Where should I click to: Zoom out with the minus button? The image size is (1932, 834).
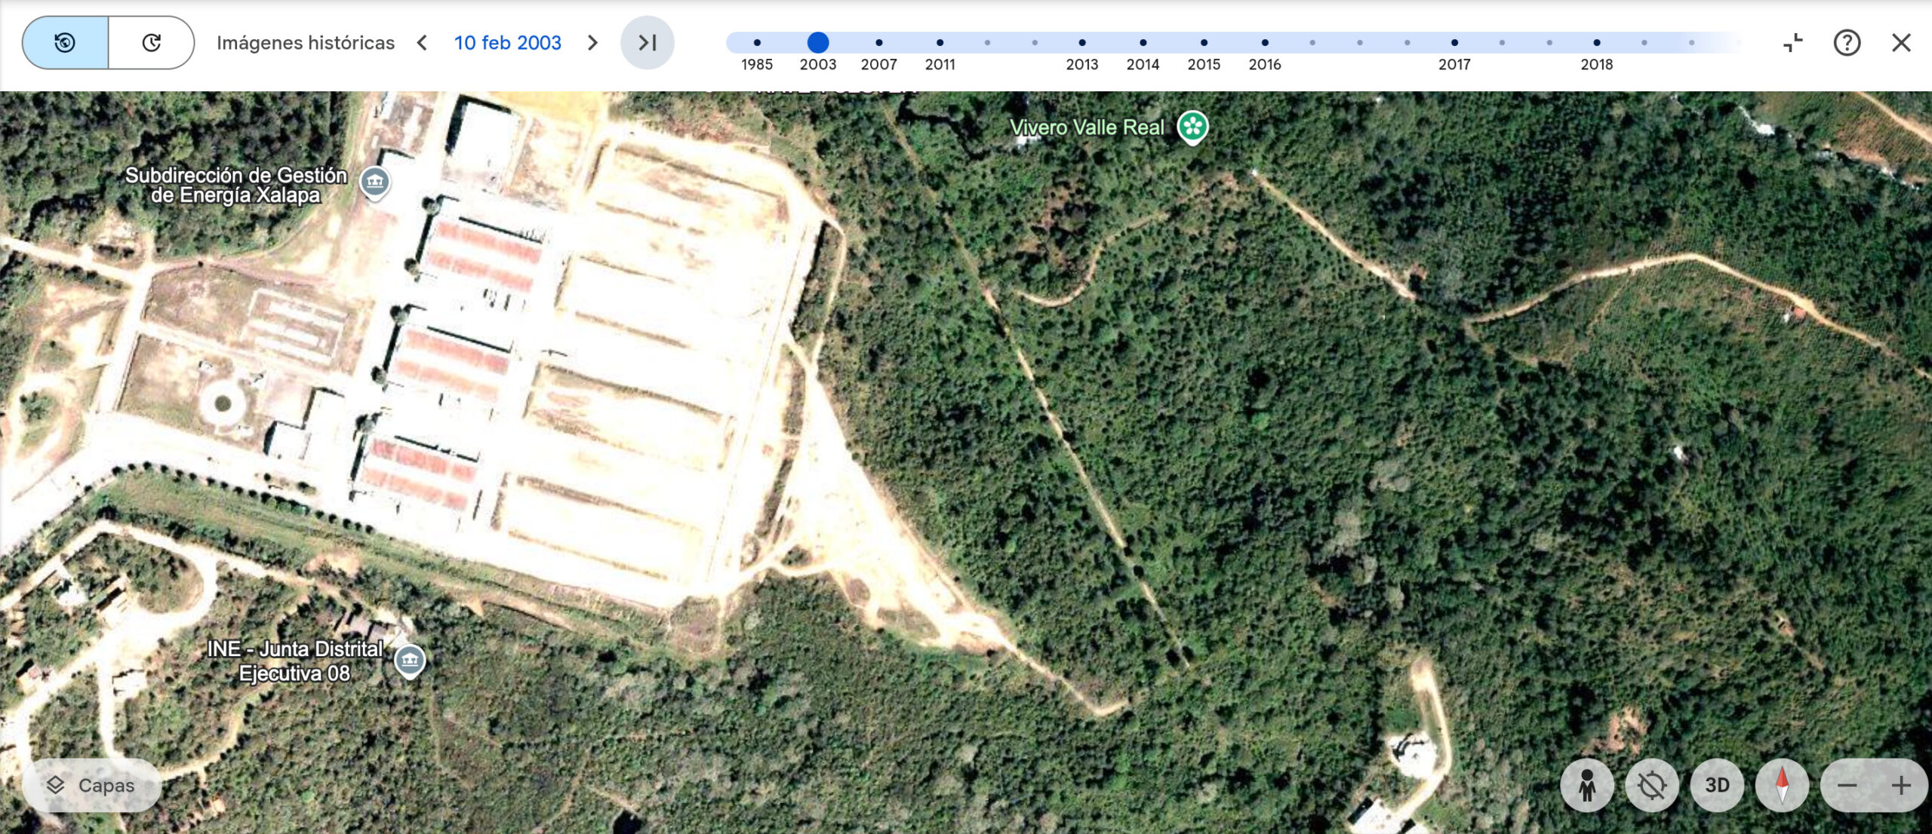[1847, 785]
